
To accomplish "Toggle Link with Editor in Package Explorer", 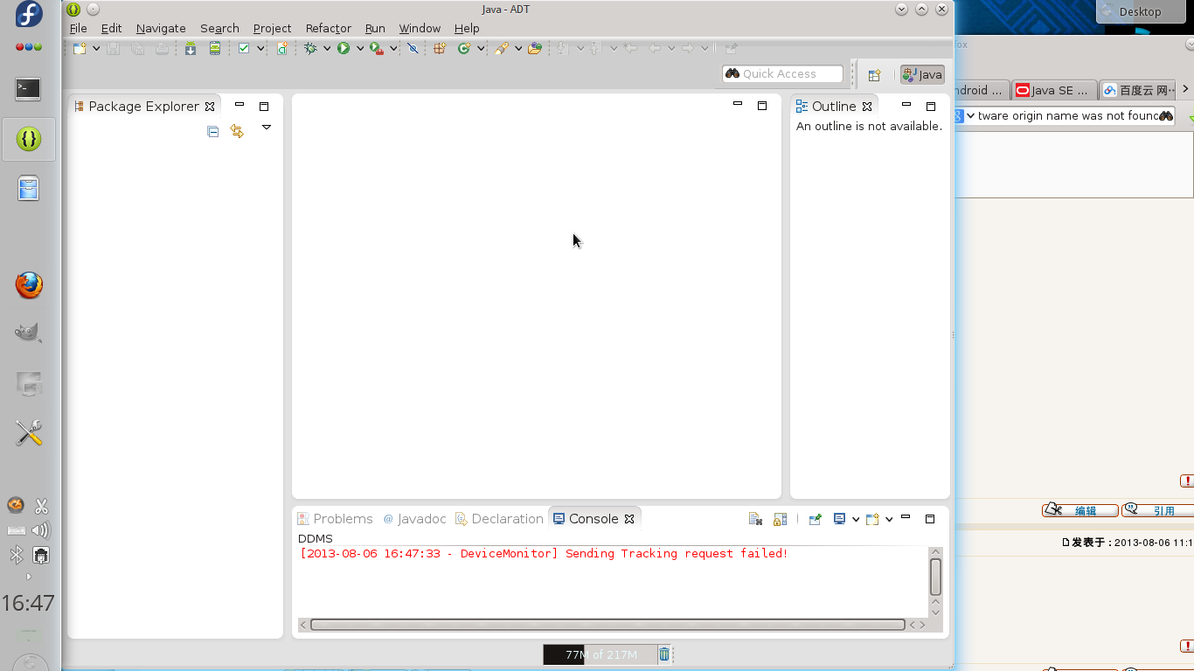I will pos(237,131).
